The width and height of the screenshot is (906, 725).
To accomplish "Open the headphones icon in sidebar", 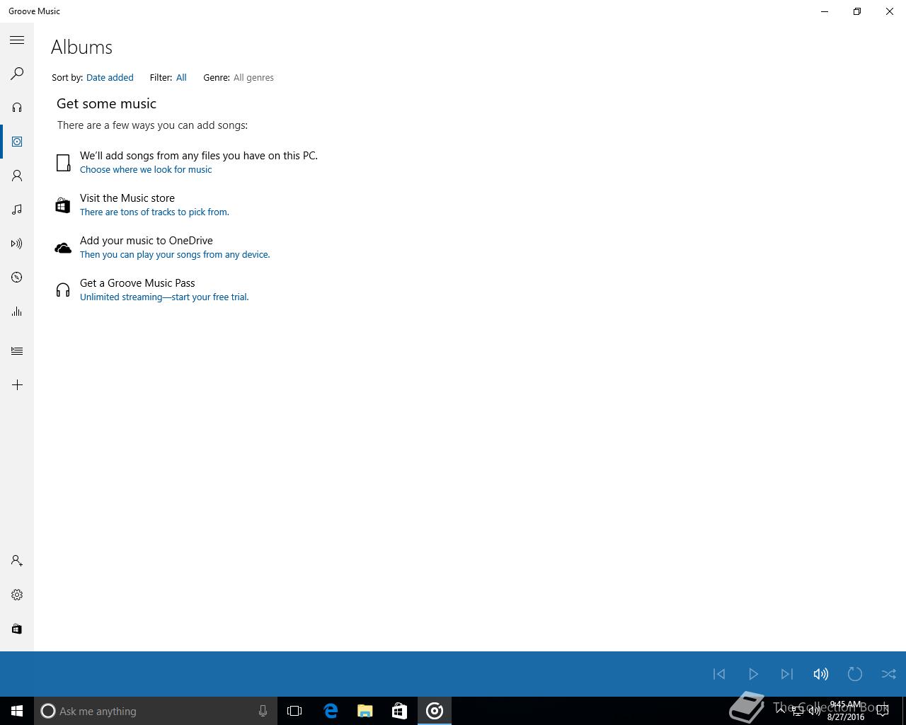I will [x=17, y=108].
